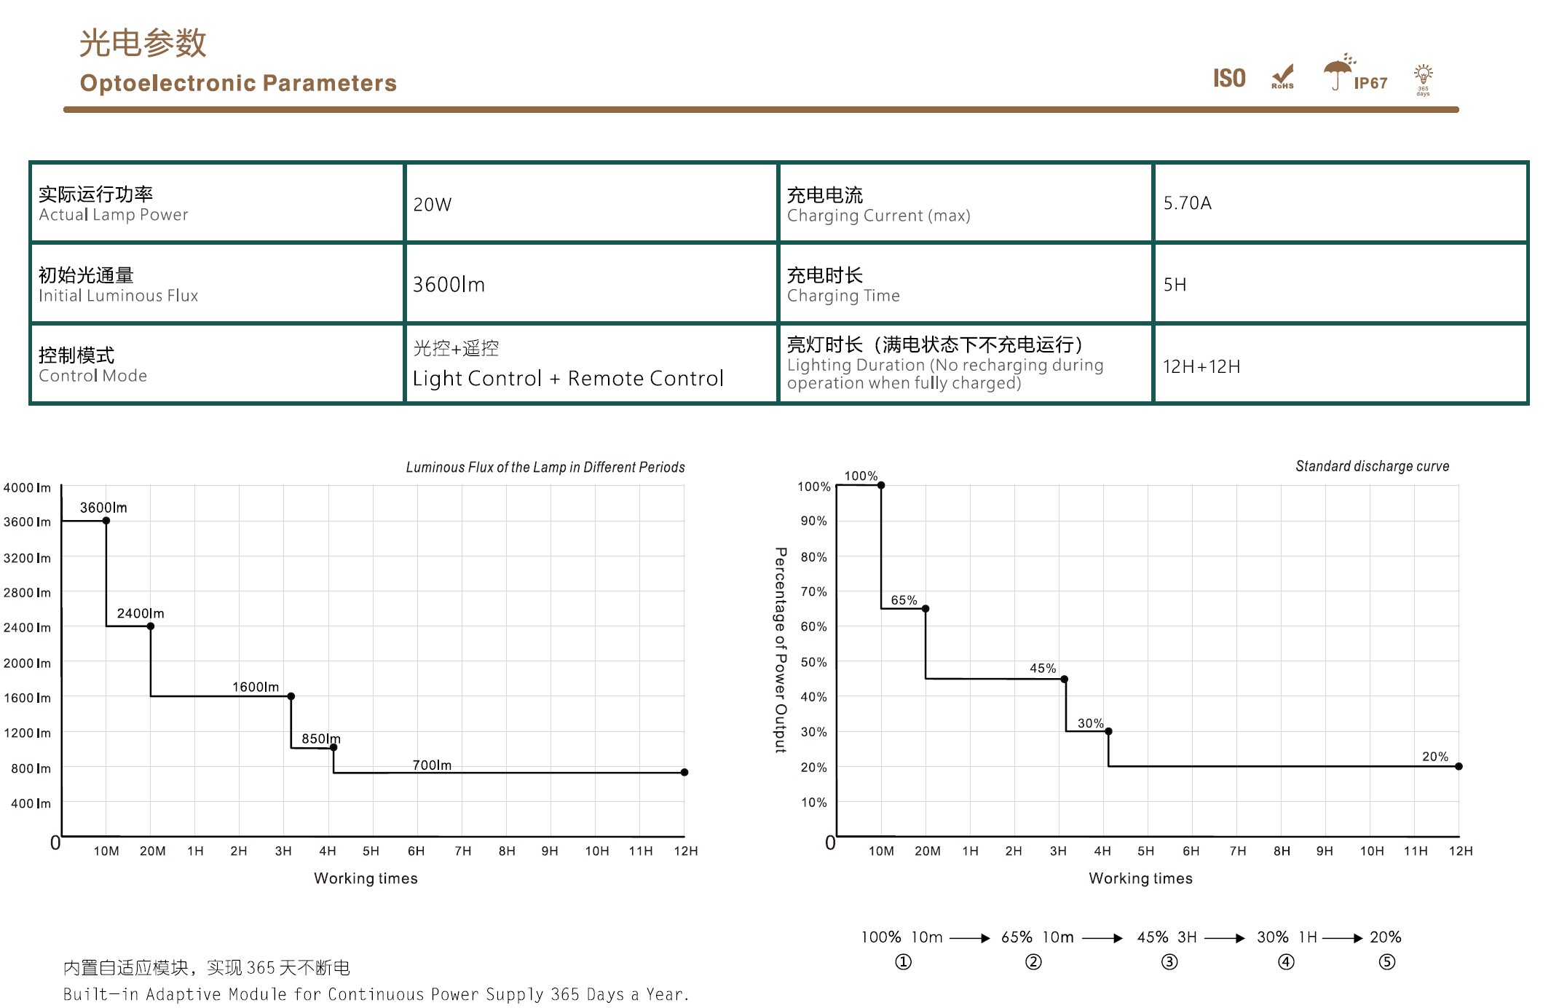Image resolution: width=1551 pixels, height=1008 pixels.
Task: Select the 3600lm table value
Action: pos(449,284)
